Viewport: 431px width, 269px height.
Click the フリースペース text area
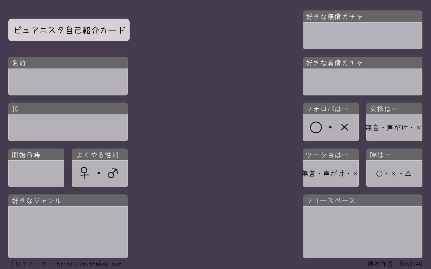tap(362, 232)
